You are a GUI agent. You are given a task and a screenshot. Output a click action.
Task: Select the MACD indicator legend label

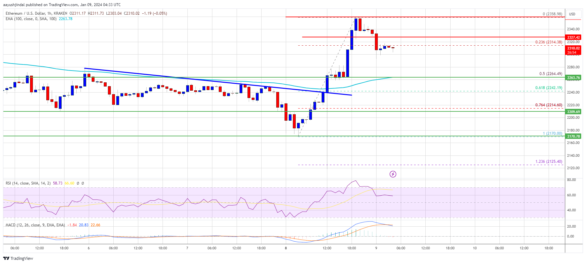[35, 225]
